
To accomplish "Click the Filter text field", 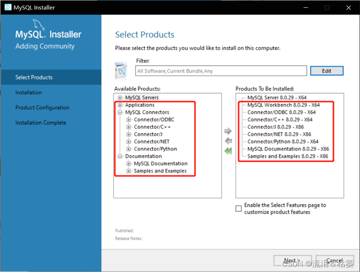I will [x=221, y=71].
